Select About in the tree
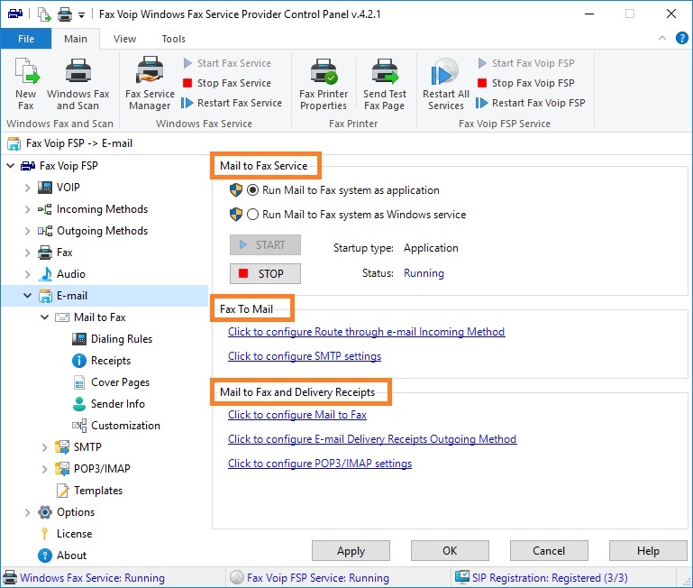Screen dimensions: 693x588 (71, 556)
